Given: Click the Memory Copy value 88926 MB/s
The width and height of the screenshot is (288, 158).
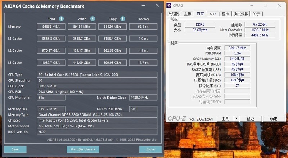Looking at the screenshot, I should click(112, 27).
